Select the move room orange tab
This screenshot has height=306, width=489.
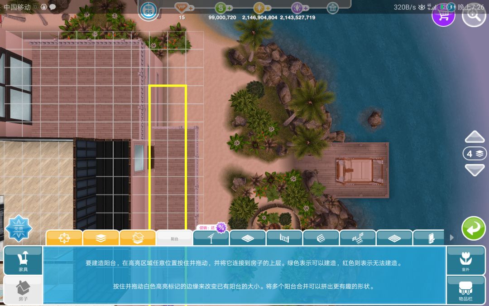(x=64, y=238)
